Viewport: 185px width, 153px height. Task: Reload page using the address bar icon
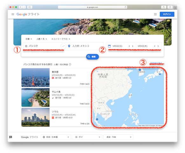(126, 7)
